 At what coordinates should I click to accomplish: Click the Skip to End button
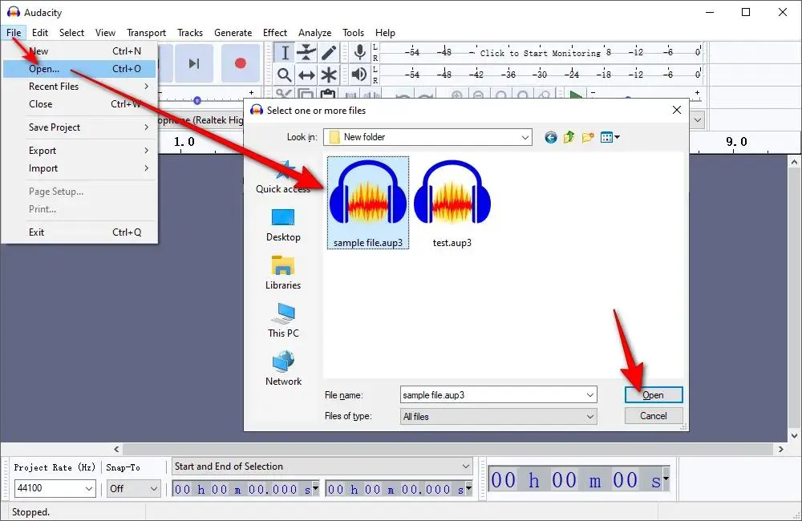click(x=194, y=63)
